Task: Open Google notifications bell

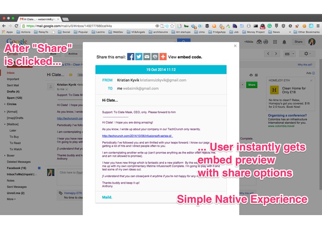Action: [x=284, y=42]
